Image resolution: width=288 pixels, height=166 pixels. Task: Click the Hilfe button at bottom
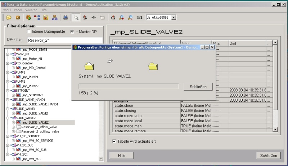tap(122, 155)
